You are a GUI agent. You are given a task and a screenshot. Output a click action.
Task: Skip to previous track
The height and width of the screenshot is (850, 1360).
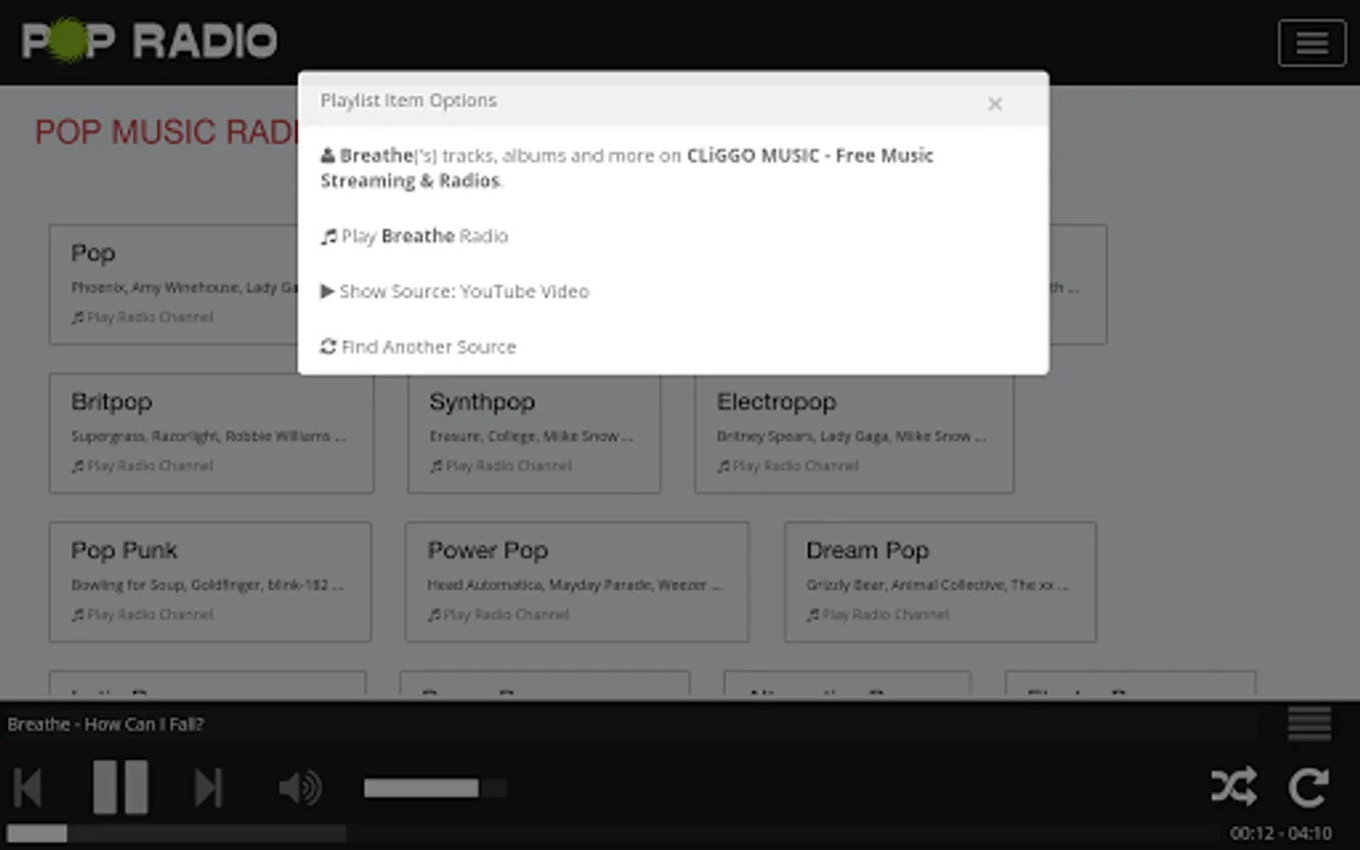(27, 788)
